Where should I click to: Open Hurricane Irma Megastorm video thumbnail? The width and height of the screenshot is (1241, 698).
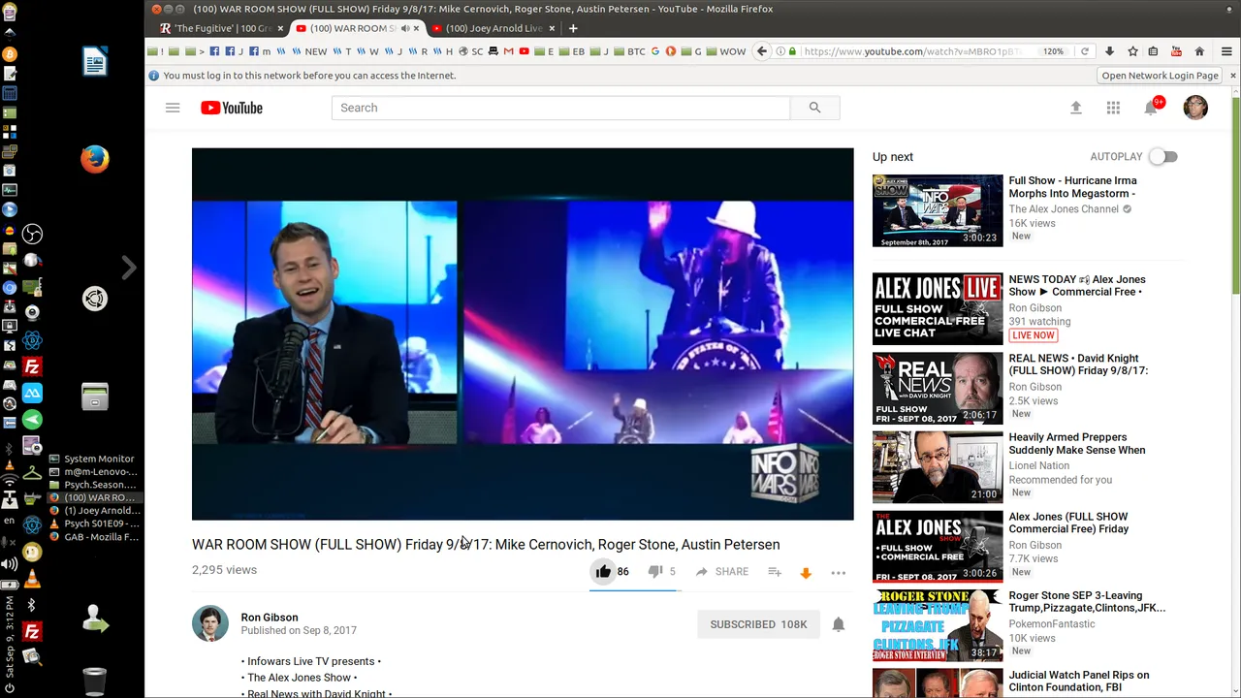(x=938, y=210)
